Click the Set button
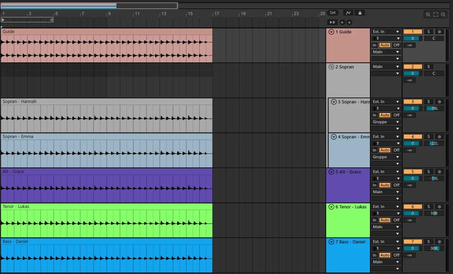This screenshot has width=453, height=274. pyautogui.click(x=333, y=13)
